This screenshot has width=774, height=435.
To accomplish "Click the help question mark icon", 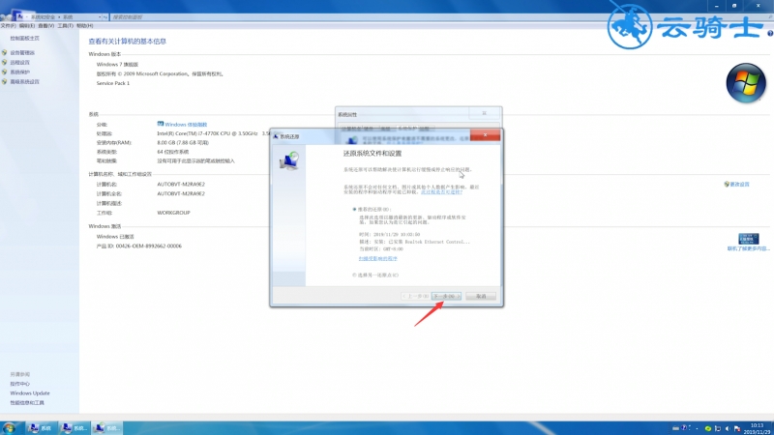I will pyautogui.click(x=770, y=34).
